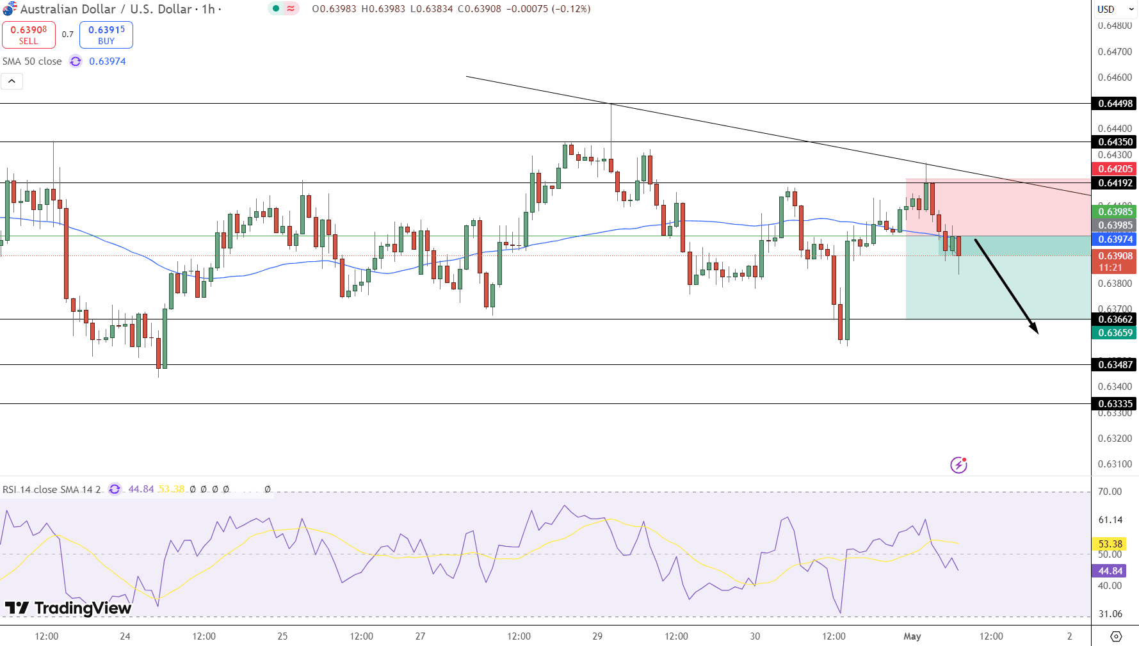Image resolution: width=1139 pixels, height=646 pixels.
Task: Click the red 0.63908 current price label
Action: coord(1115,256)
